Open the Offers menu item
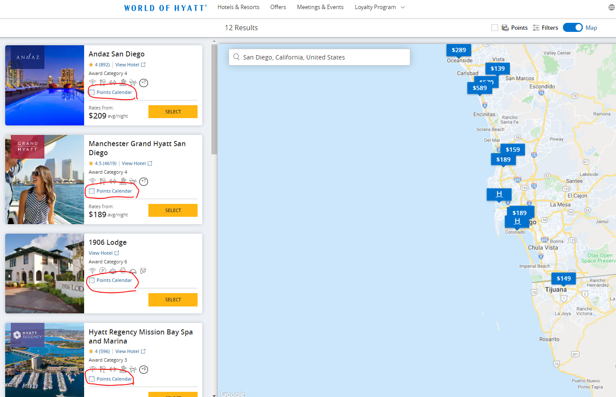Image resolution: width=616 pixels, height=397 pixels. click(x=278, y=7)
